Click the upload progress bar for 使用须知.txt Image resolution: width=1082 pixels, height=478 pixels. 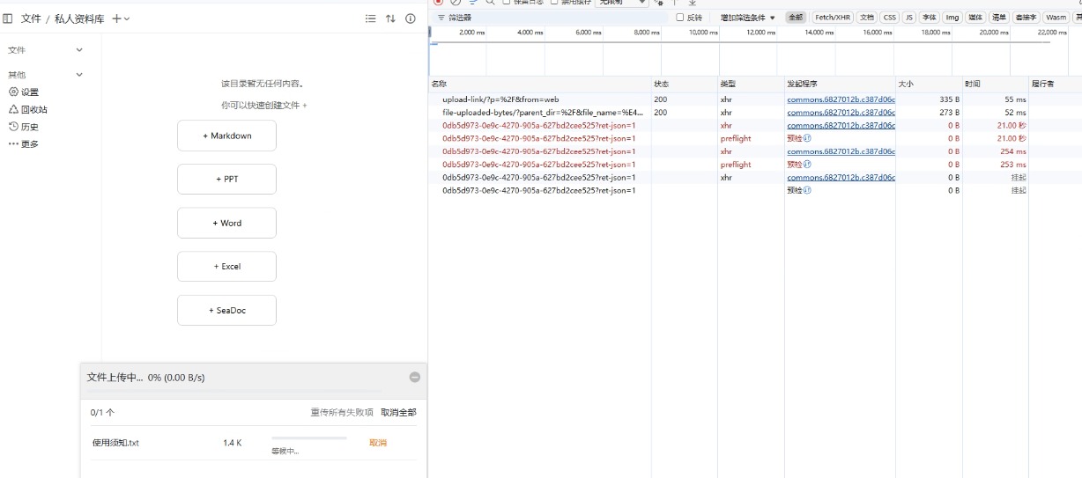click(308, 438)
